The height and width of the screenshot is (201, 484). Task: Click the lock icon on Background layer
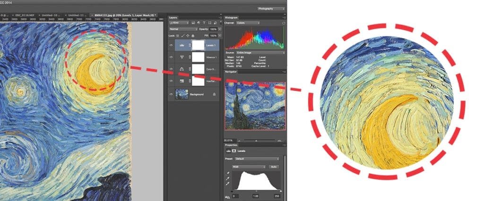tap(215, 94)
